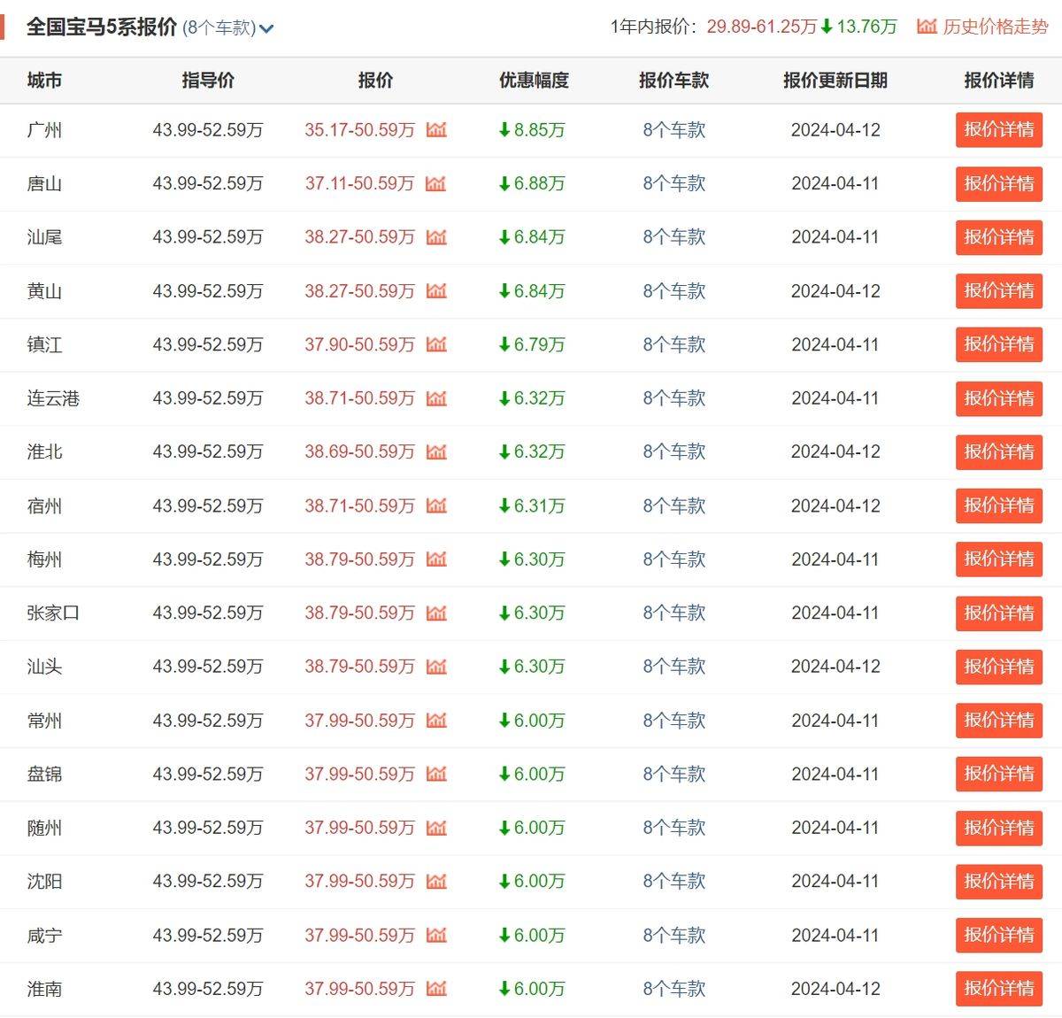Open the trend icon beside 淮南's price
The height and width of the screenshot is (1018, 1062).
(435, 989)
